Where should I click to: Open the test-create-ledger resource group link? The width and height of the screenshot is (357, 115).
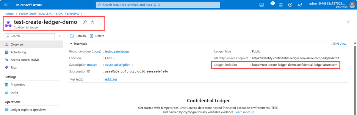[x=117, y=51]
